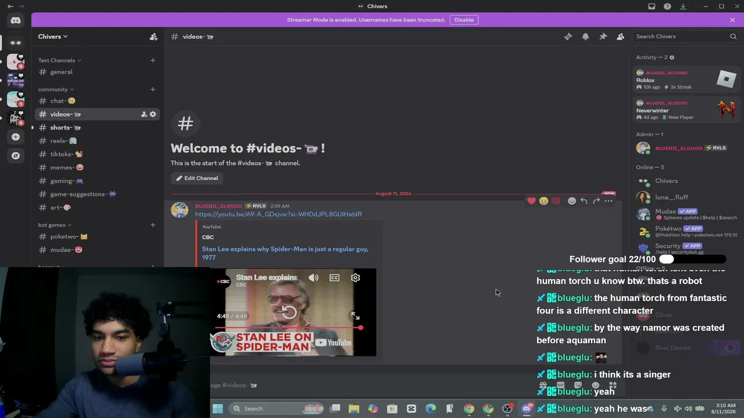
Task: Open the tiktoks channel
Action: [96, 154]
